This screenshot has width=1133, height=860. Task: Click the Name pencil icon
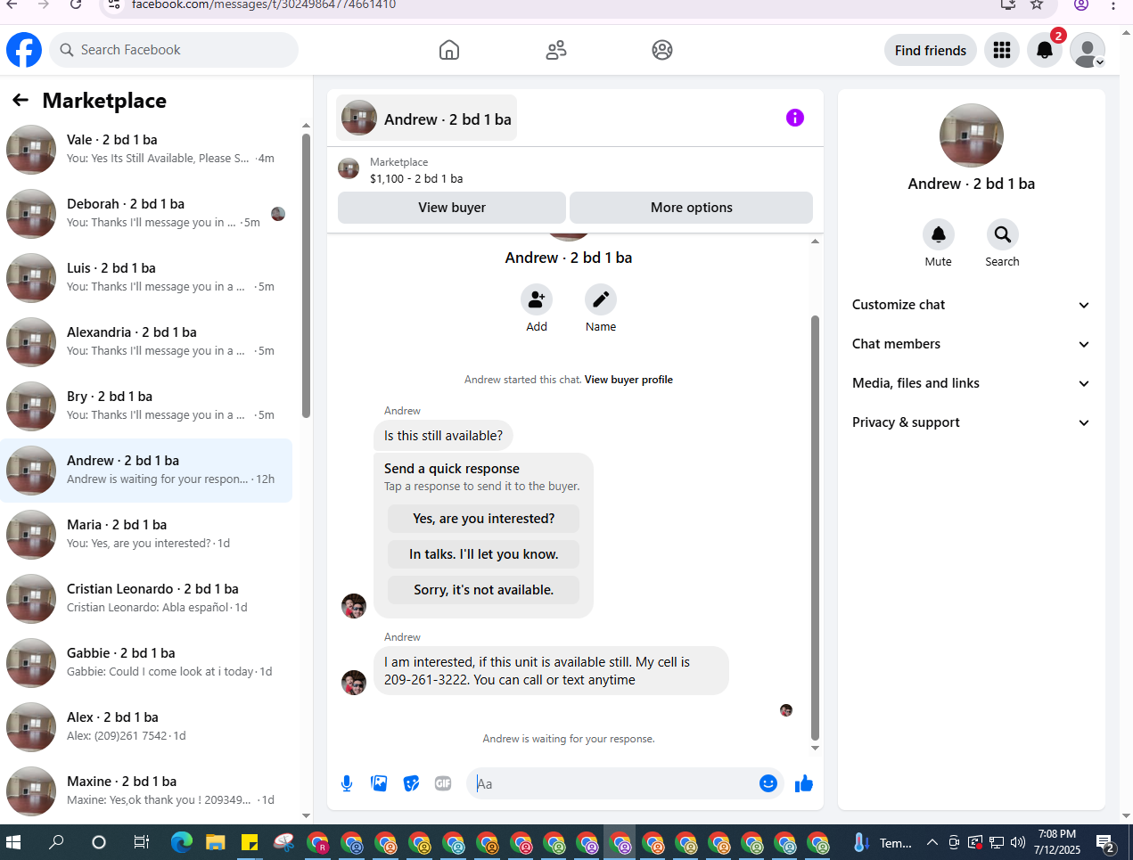coord(601,300)
